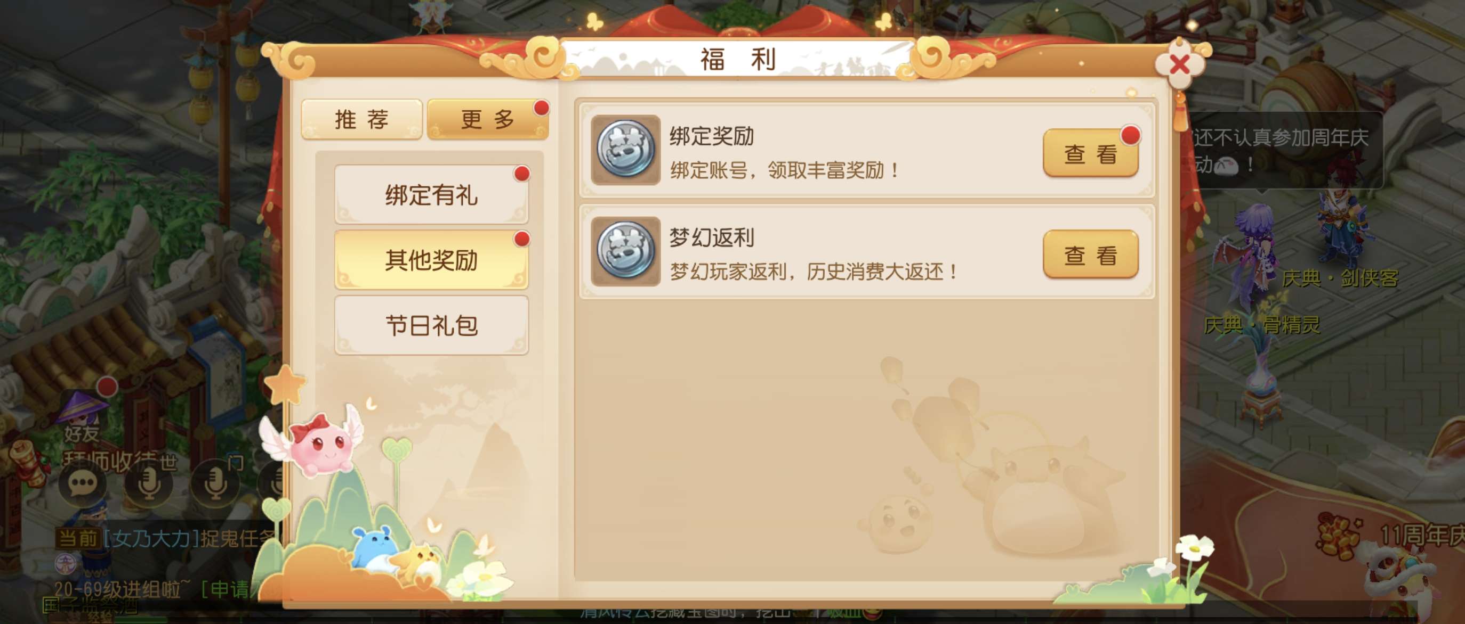Switch to the 更多 tab
This screenshot has height=624, width=1465.
point(487,119)
